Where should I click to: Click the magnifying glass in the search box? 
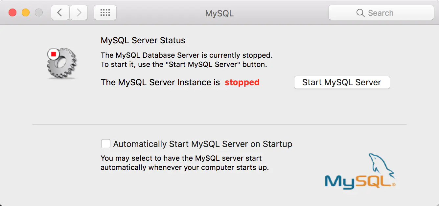click(x=360, y=13)
